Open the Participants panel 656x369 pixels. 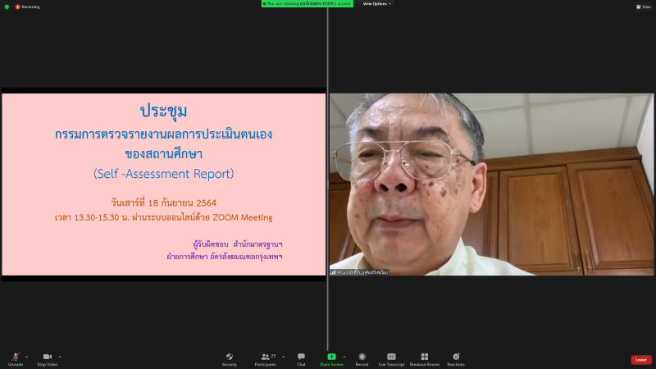266,359
